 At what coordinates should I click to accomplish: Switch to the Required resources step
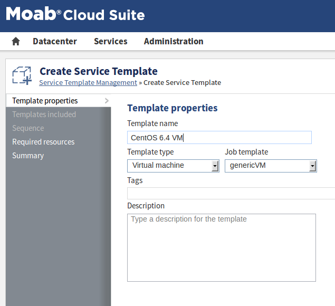43,142
